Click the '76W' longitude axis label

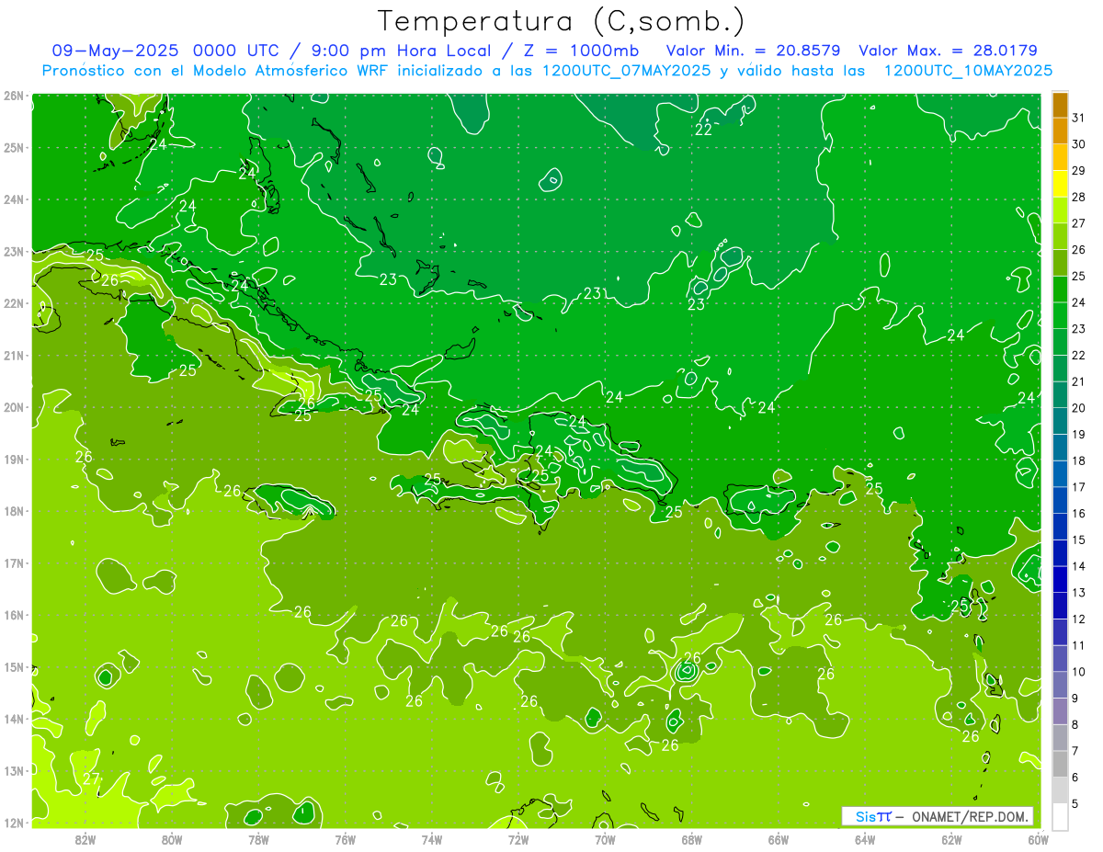pyautogui.click(x=346, y=839)
